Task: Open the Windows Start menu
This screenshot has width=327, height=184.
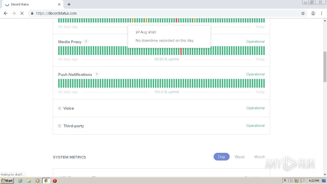Action: point(7,180)
